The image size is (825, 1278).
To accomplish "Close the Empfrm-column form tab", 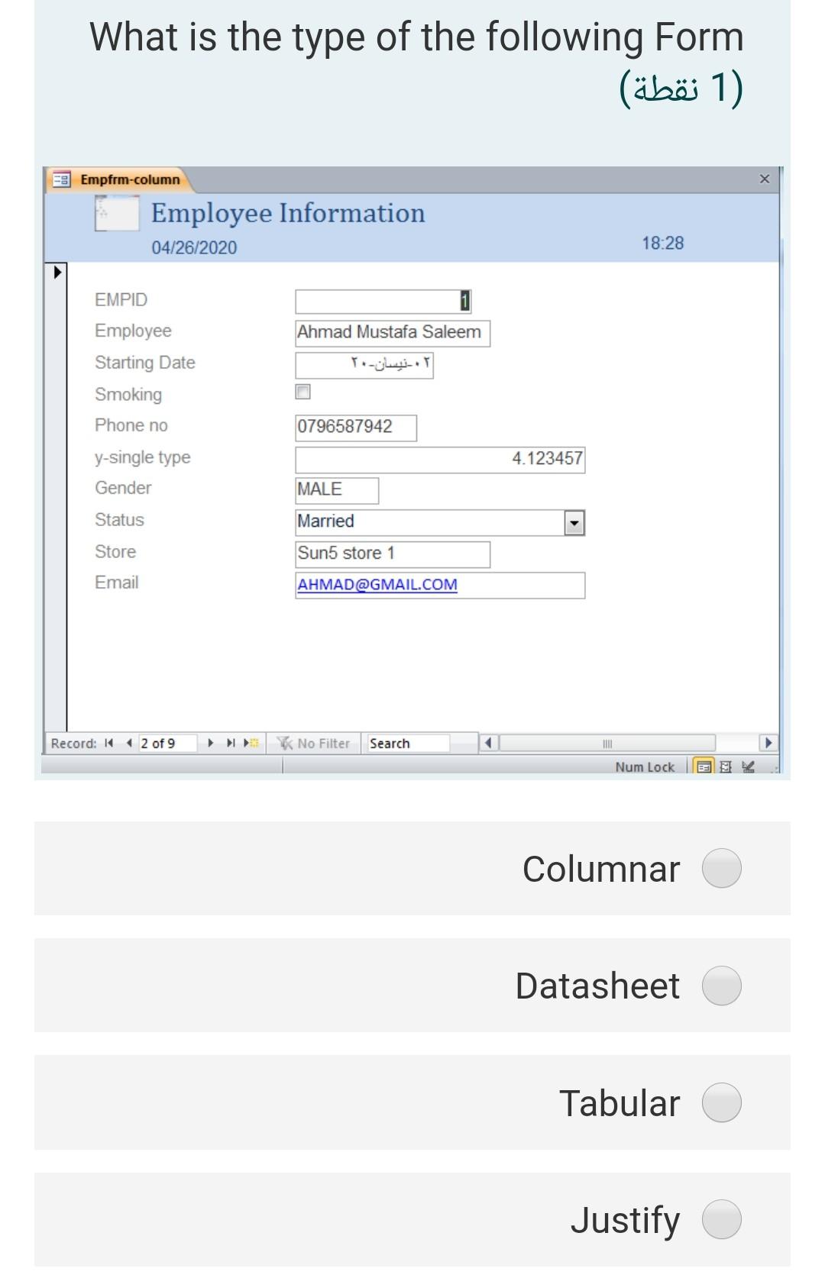I will 765,179.
